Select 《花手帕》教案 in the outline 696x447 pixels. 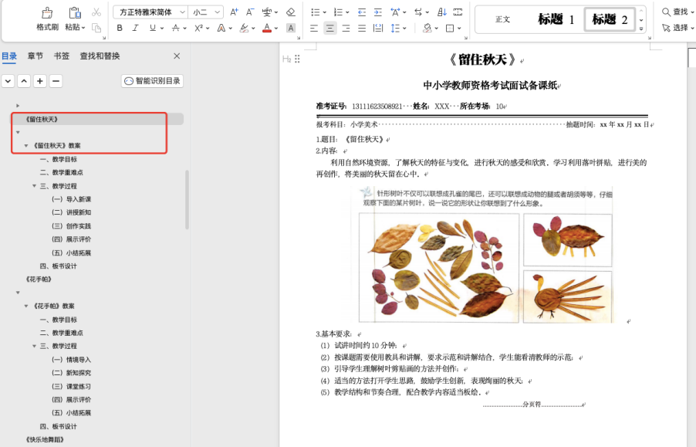[x=56, y=306]
